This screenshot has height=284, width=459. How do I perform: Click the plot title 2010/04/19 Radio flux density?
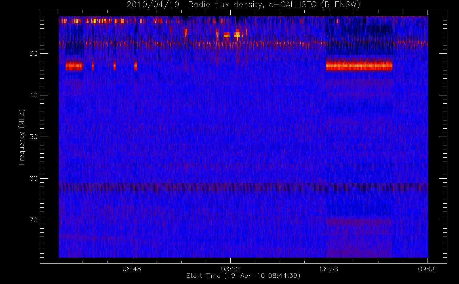tap(243, 5)
